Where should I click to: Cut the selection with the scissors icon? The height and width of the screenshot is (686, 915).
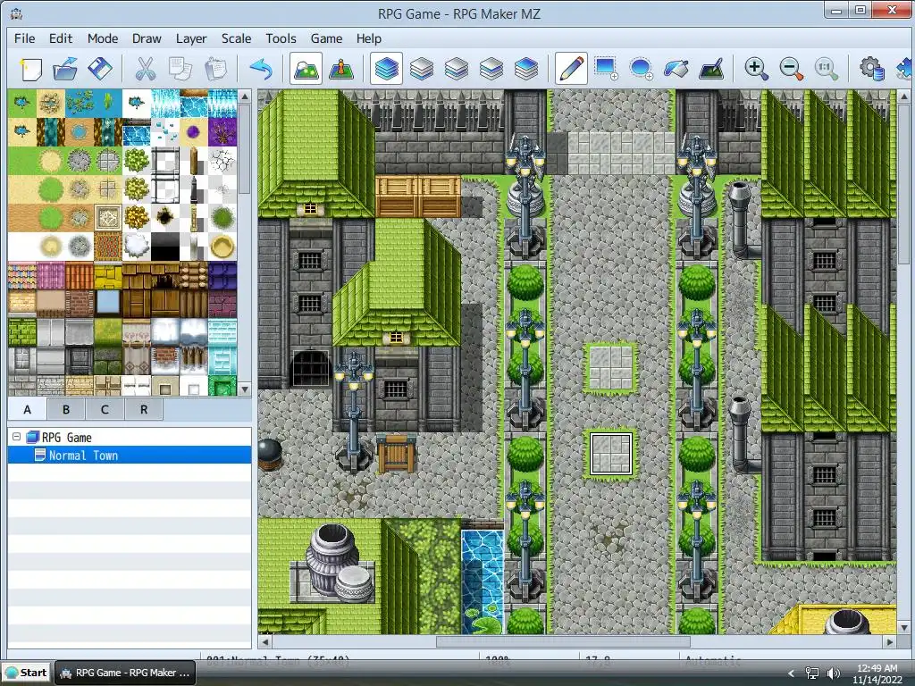pos(145,69)
